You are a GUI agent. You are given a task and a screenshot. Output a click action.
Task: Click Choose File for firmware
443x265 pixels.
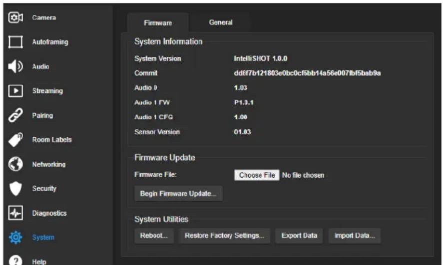(x=257, y=175)
